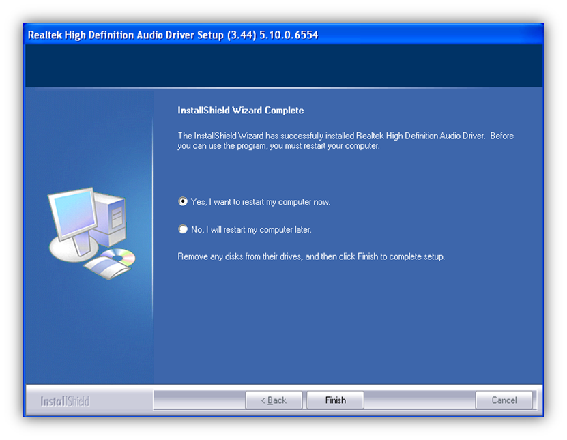
Task: Click the text "Remove any disks from their drives"
Action: tap(239, 256)
